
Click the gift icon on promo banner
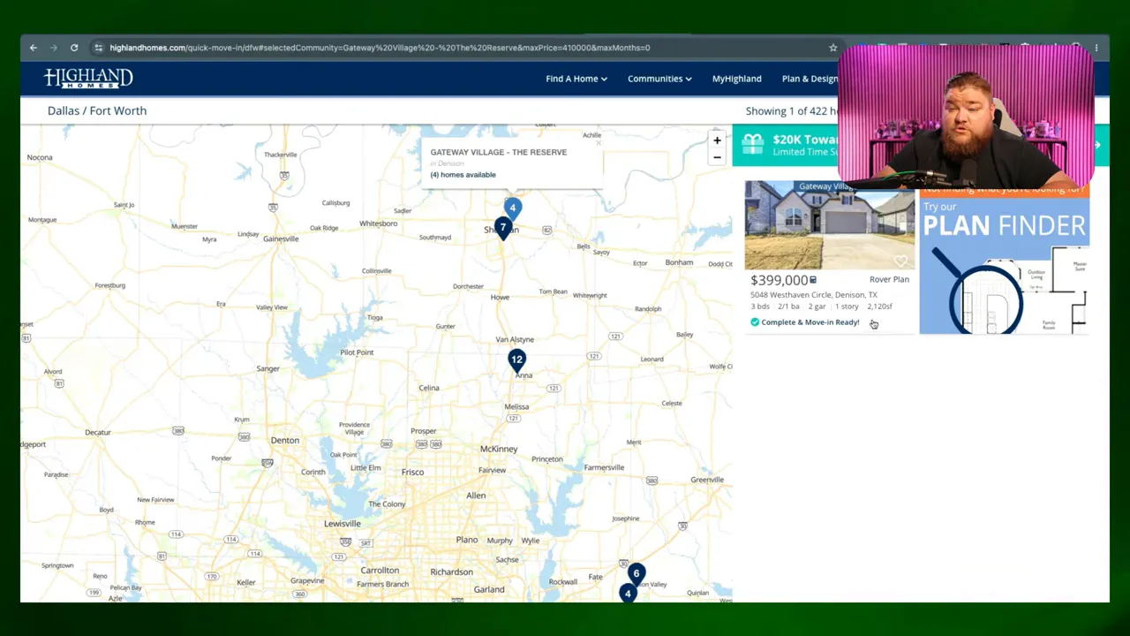(752, 144)
